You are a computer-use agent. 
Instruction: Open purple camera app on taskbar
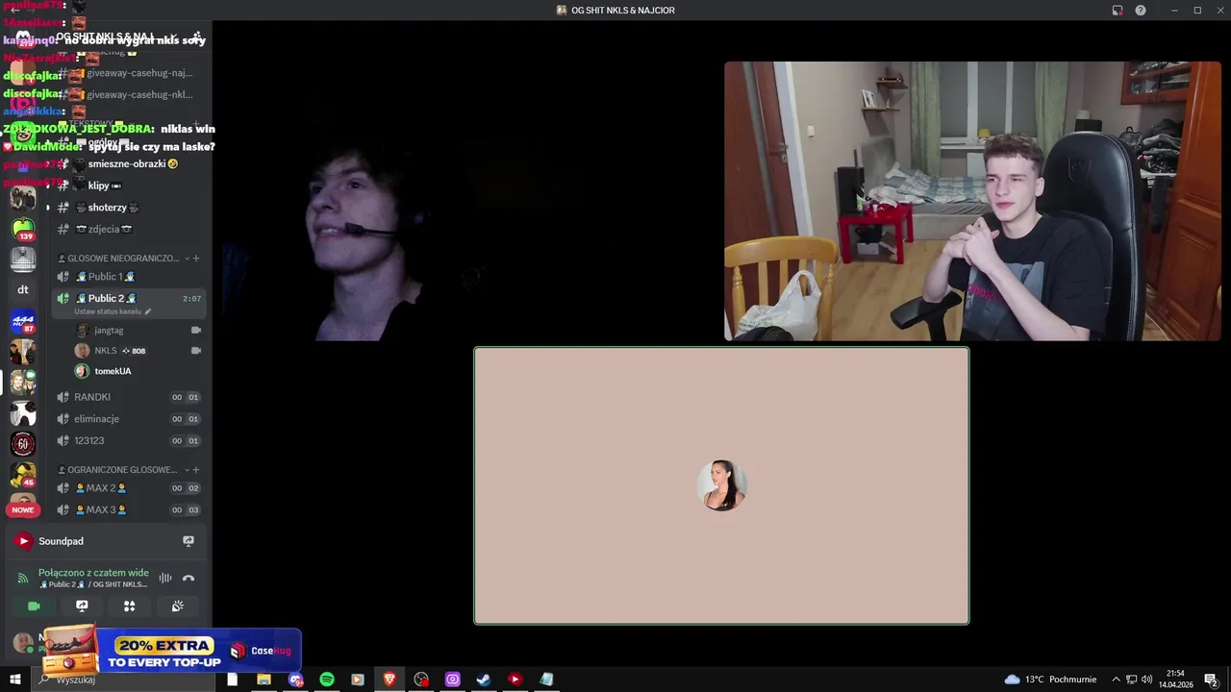452,680
